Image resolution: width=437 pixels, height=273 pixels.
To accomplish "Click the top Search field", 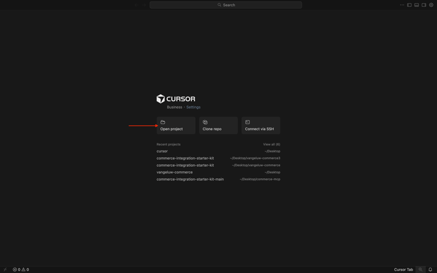I will click(x=225, y=5).
